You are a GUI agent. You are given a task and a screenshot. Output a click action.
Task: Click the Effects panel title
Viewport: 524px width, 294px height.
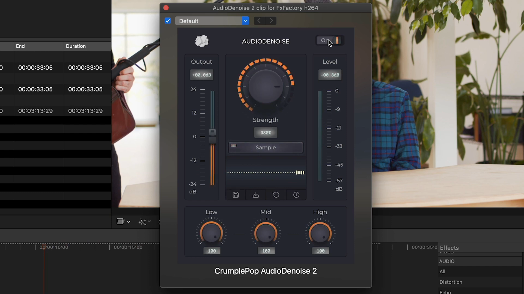449,248
